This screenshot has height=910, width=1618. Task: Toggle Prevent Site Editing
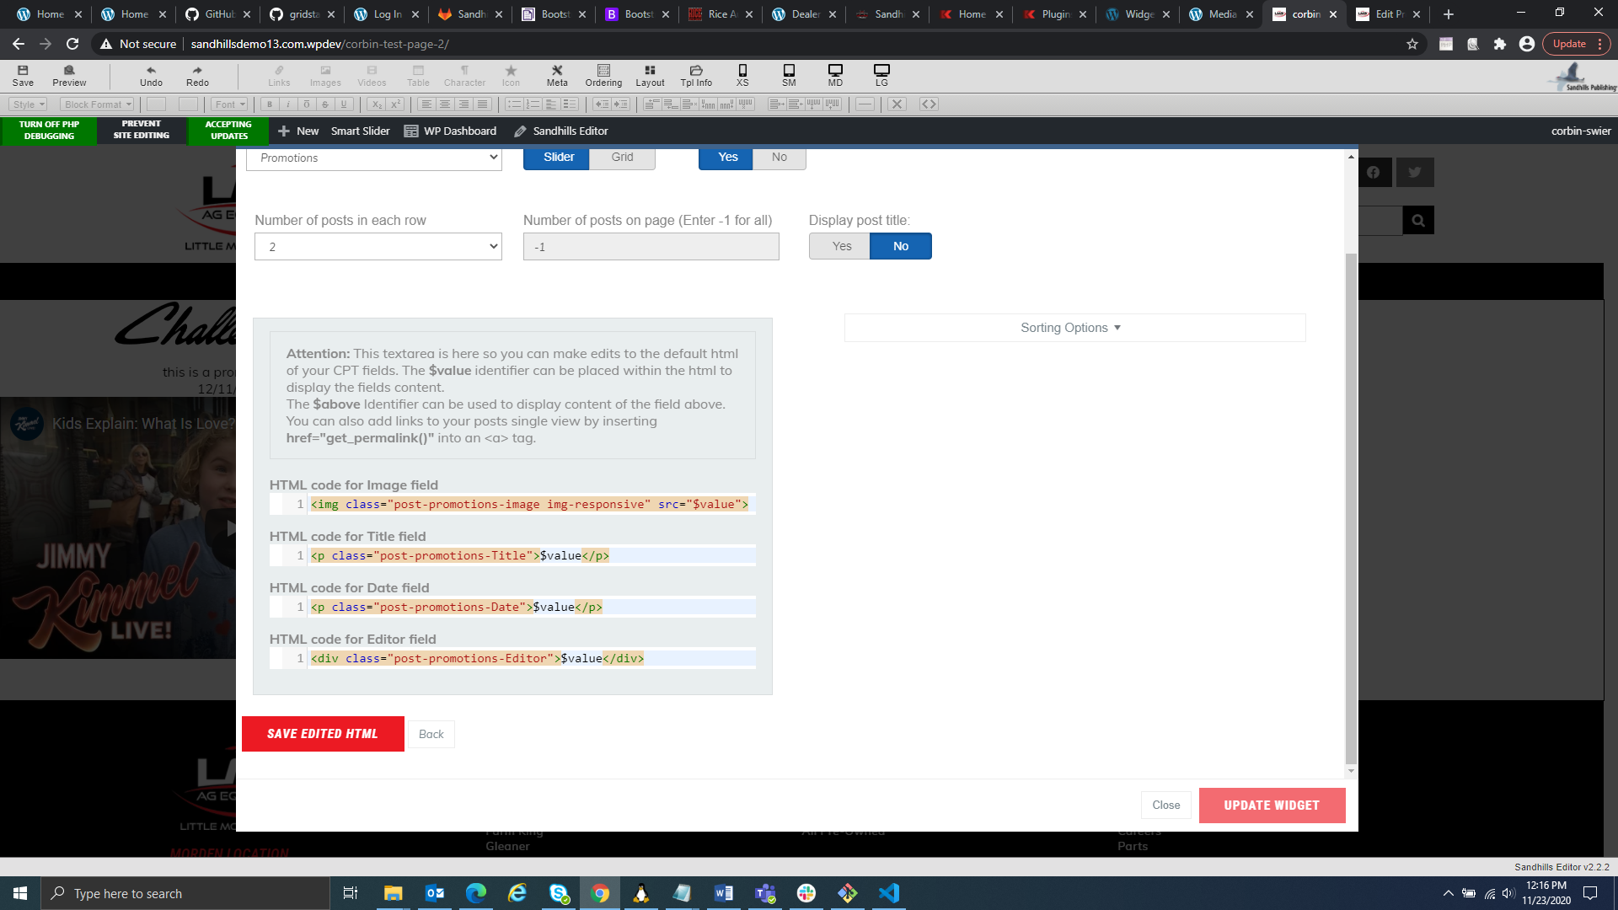pos(142,131)
